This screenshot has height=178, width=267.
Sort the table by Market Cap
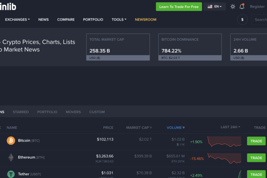click(139, 127)
